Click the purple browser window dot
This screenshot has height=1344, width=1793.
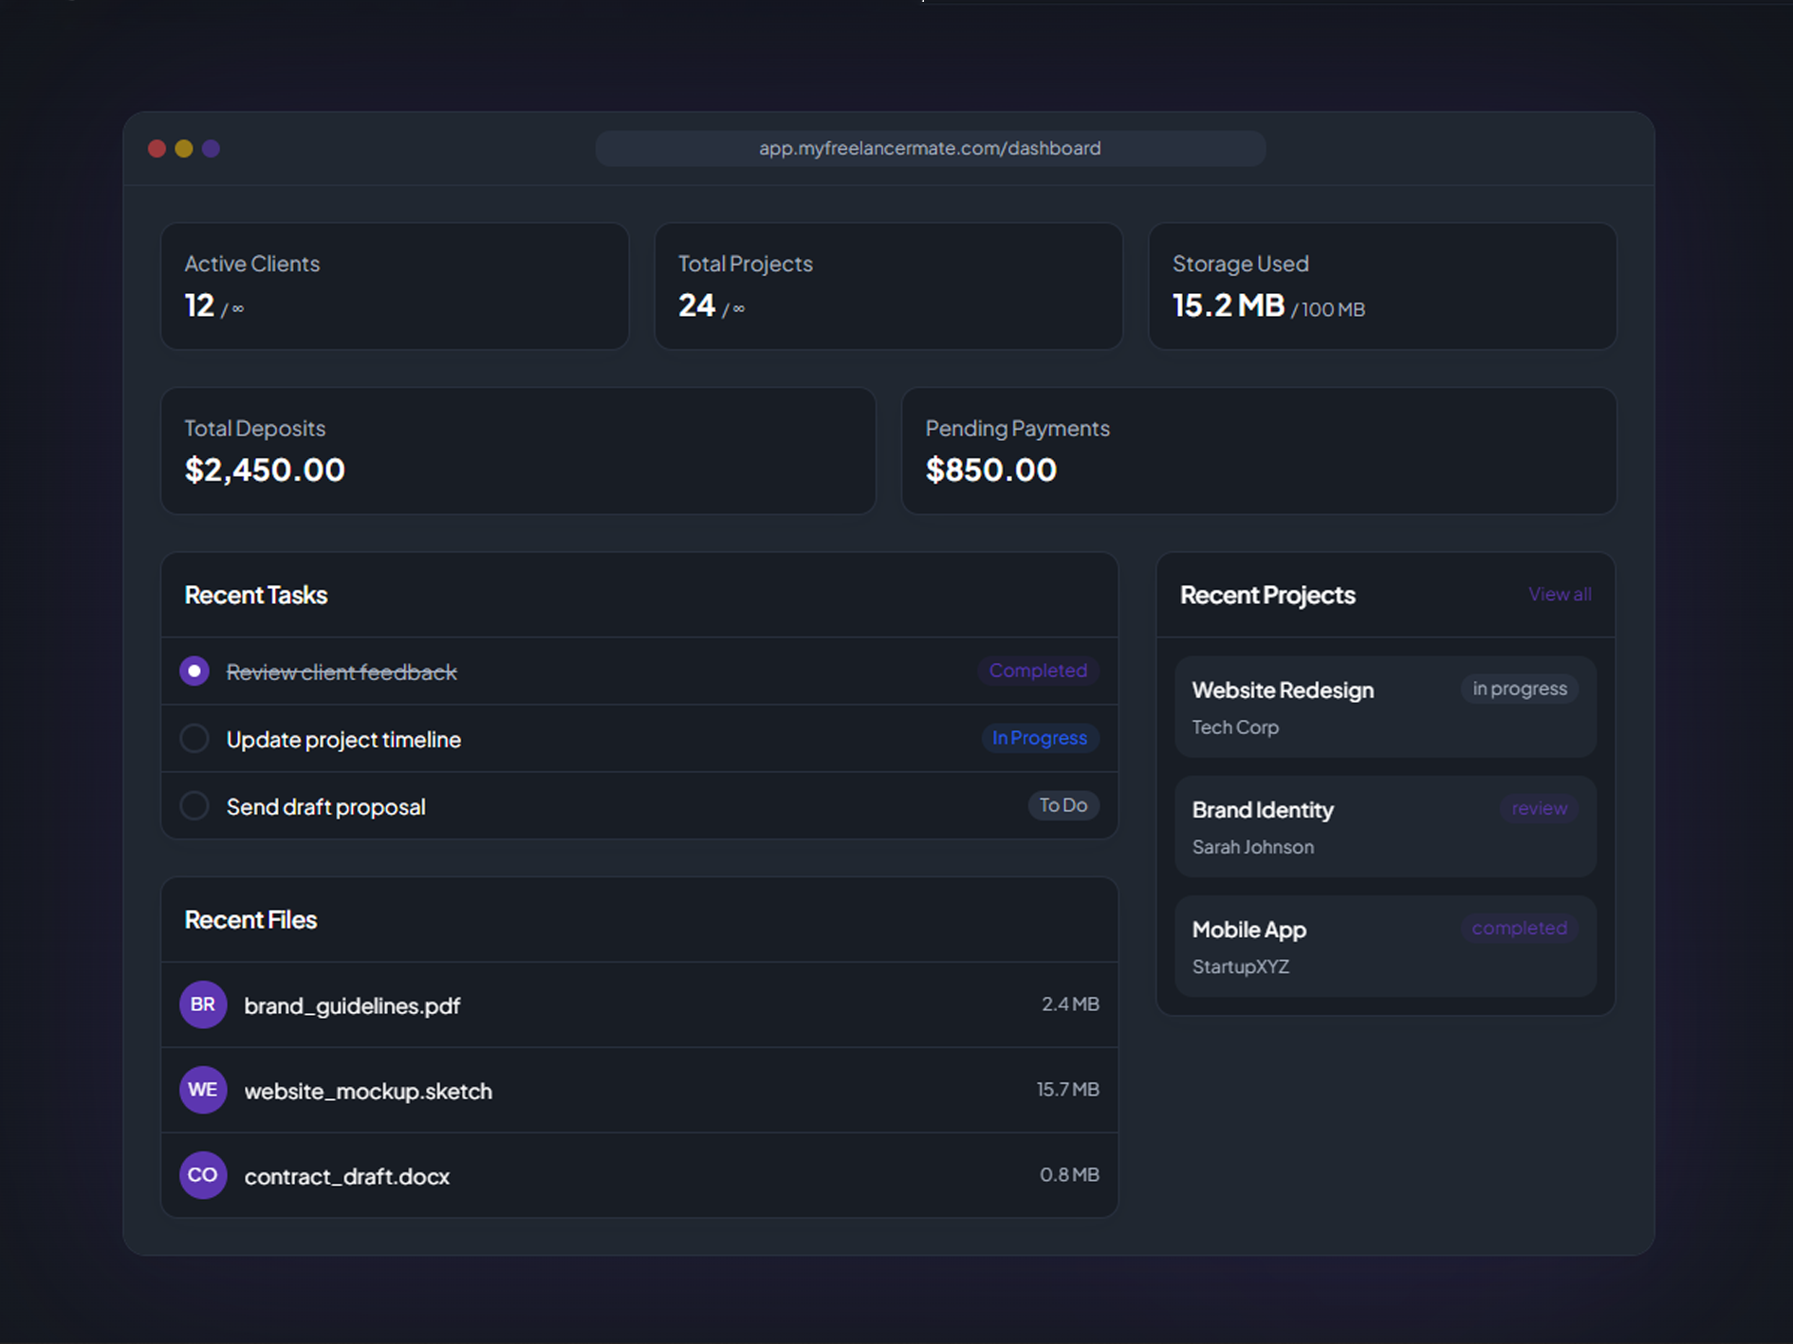211,148
